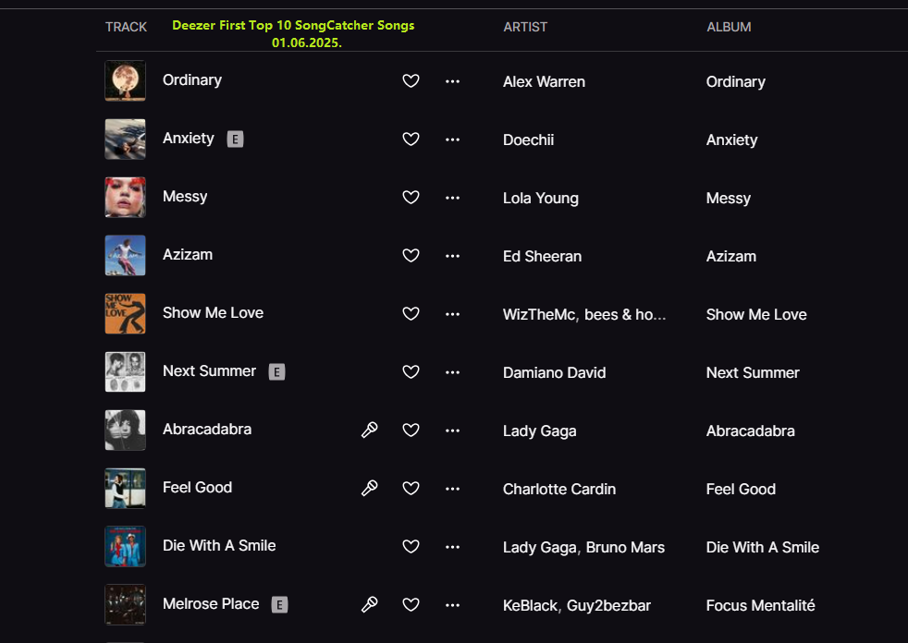
Task: Sort by the TRACK column header
Action: point(126,27)
